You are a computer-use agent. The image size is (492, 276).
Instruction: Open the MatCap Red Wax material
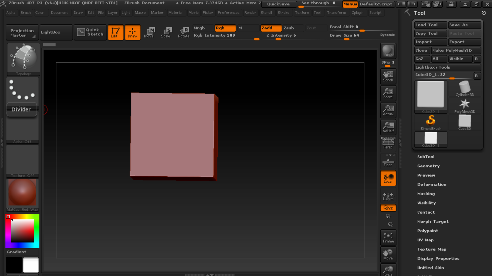(x=22, y=195)
